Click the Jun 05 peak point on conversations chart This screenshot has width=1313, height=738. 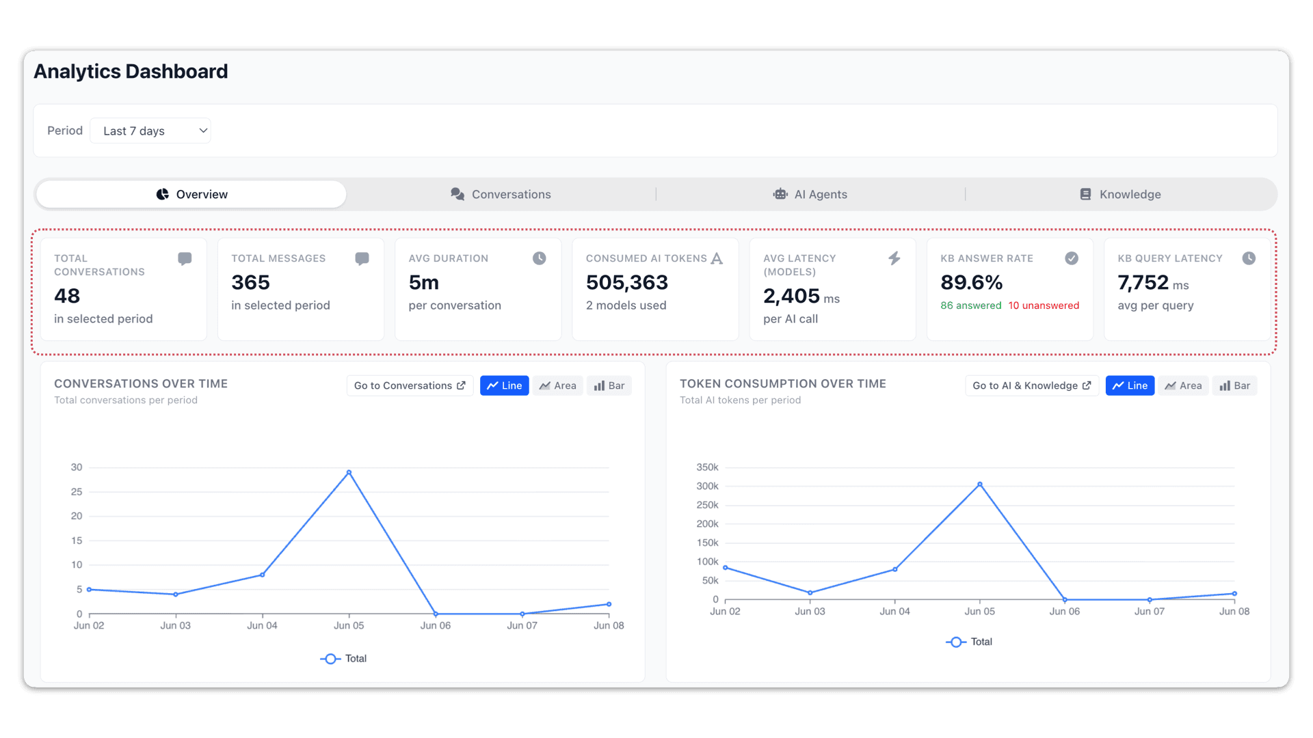349,472
